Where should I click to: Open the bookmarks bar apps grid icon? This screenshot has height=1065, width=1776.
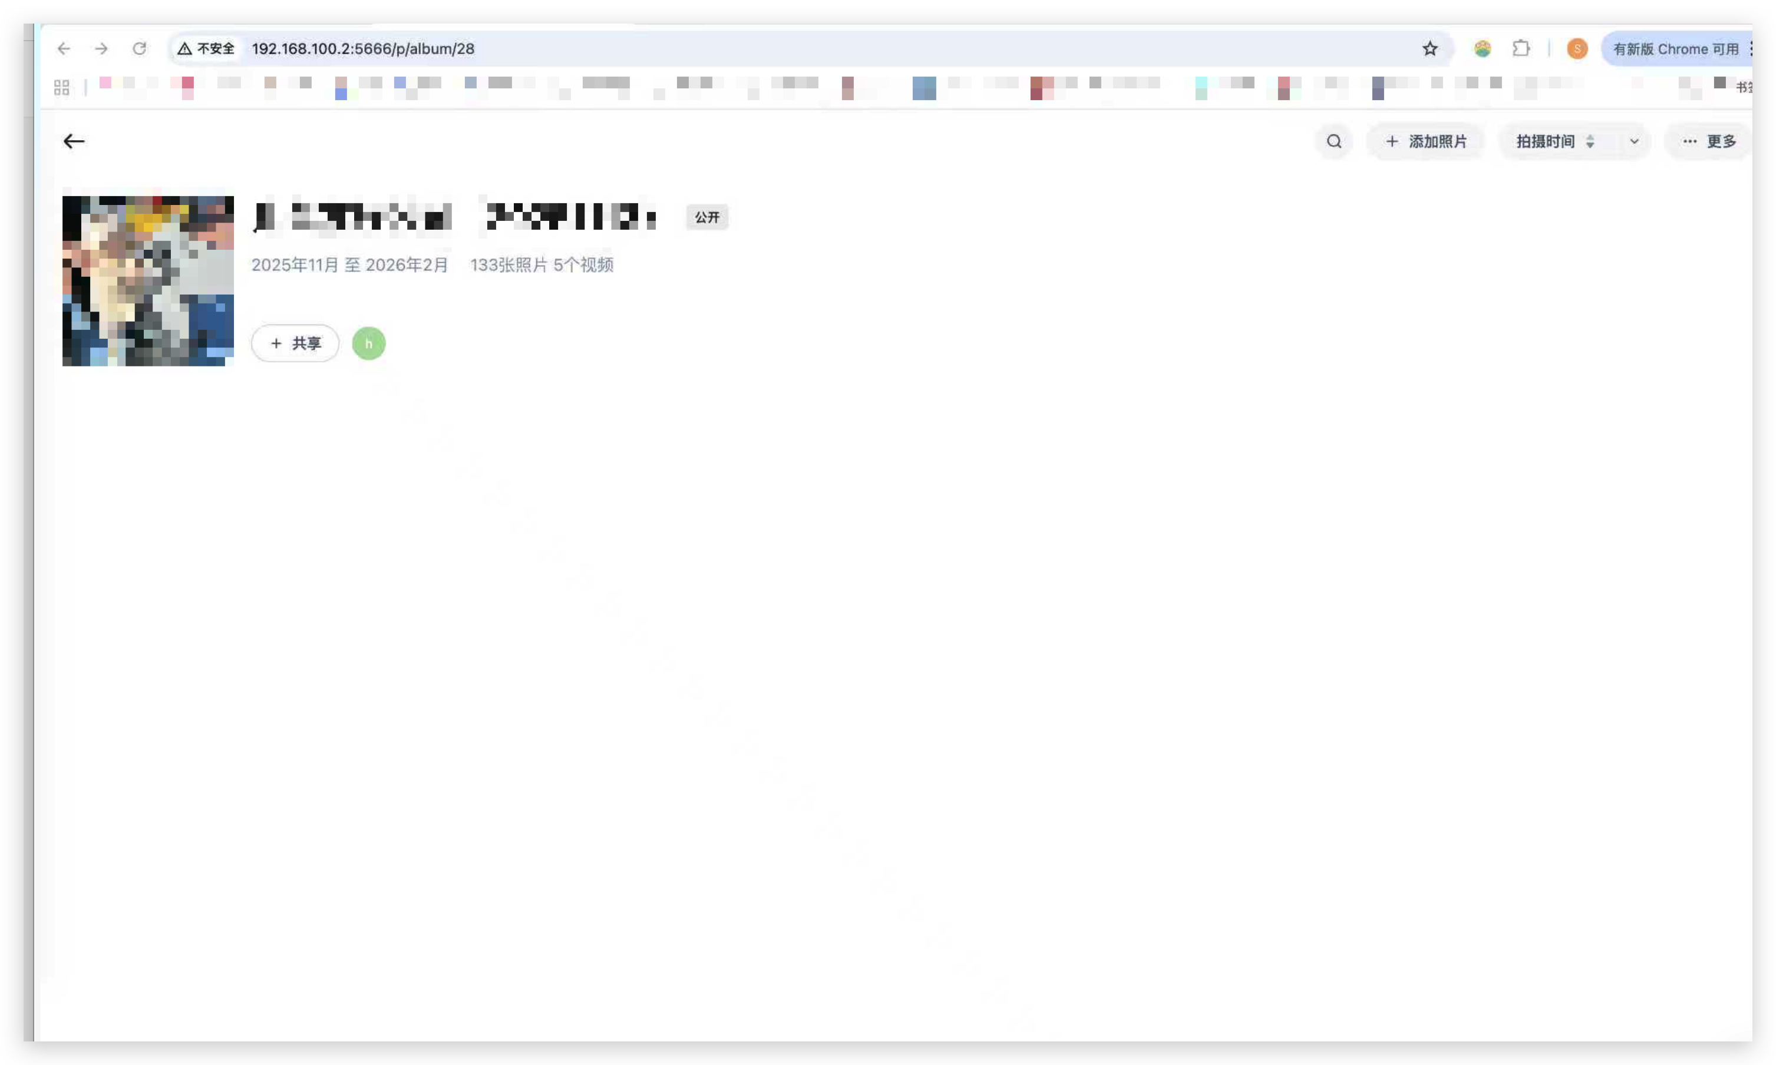tap(62, 88)
